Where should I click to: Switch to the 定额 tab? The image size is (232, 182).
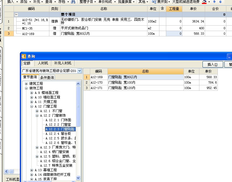tap(27, 63)
